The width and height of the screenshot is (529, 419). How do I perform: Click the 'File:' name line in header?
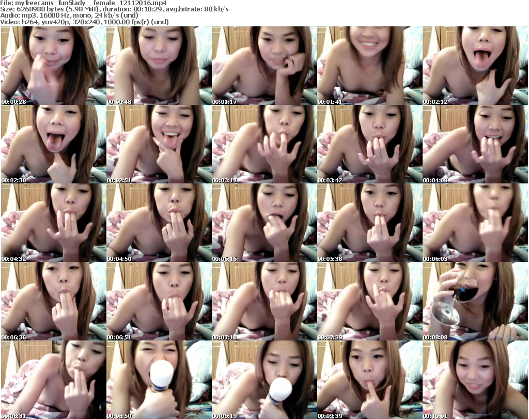pyautogui.click(x=83, y=3)
